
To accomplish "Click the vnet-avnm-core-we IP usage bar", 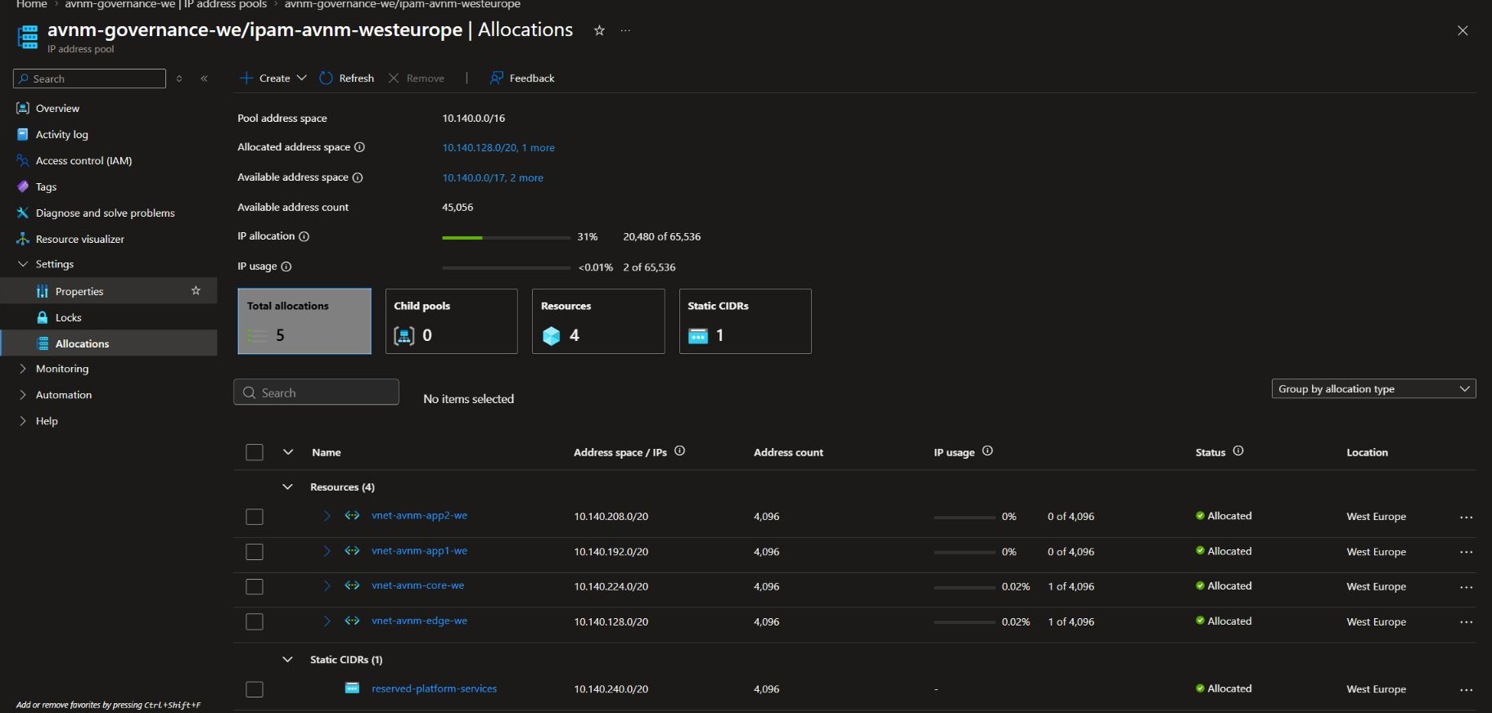I will [x=965, y=587].
